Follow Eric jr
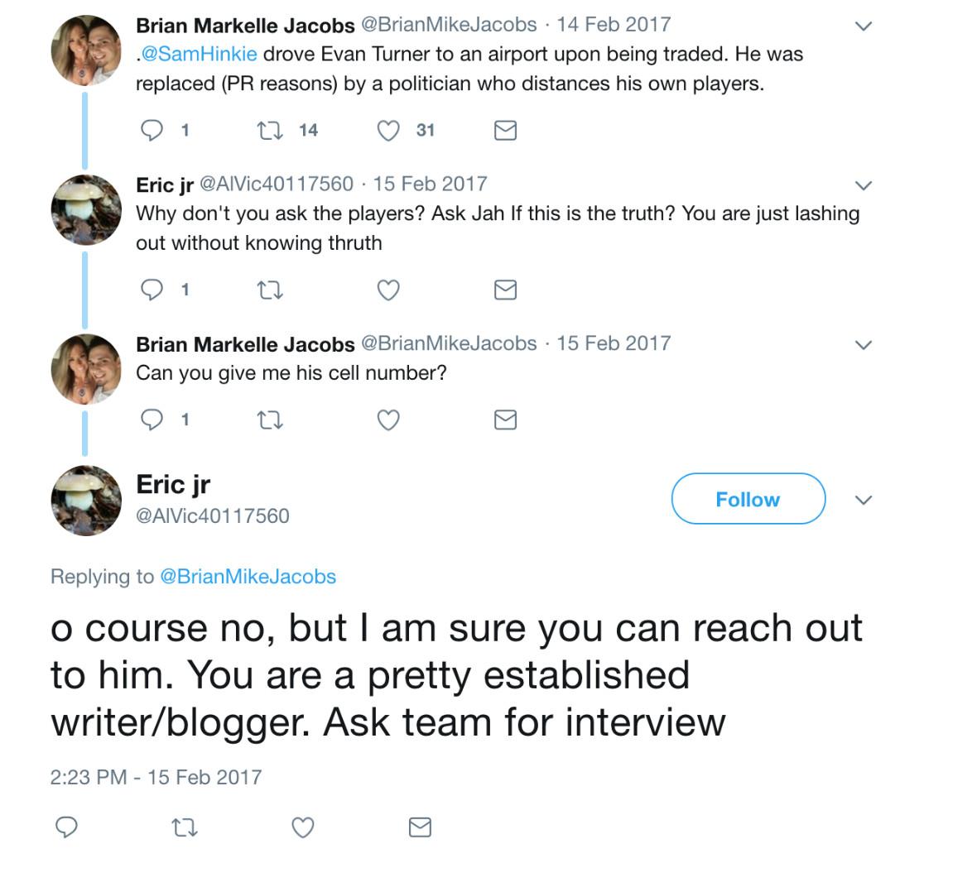977x887 pixels. [x=748, y=499]
